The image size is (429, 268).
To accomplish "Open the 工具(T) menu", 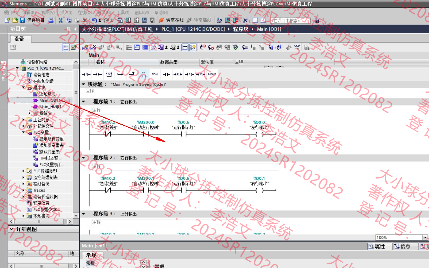I will click(123, 12).
